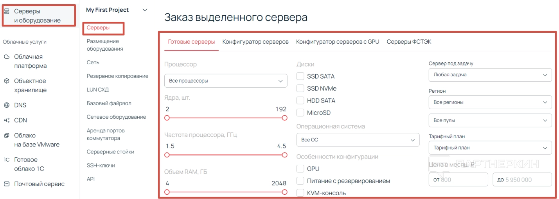Click the Почтовый сервис envelope icon
Screen dimensions: 559x199
[x=7, y=184]
